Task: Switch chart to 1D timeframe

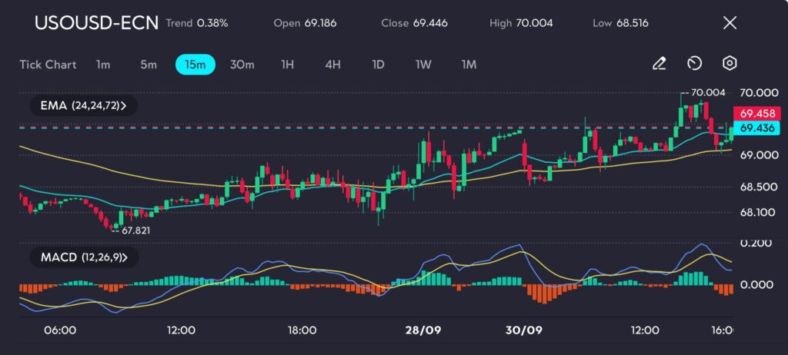Action: 378,65
